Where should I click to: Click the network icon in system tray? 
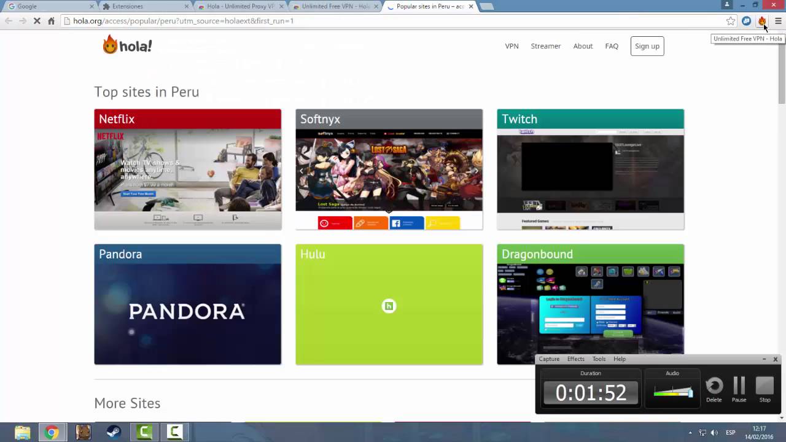pos(702,433)
